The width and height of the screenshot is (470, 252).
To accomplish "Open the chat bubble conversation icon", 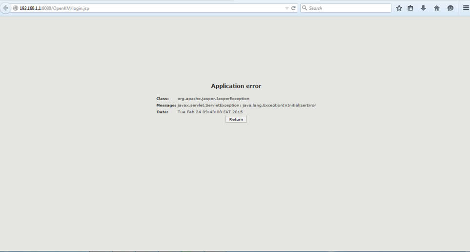I will tap(450, 8).
